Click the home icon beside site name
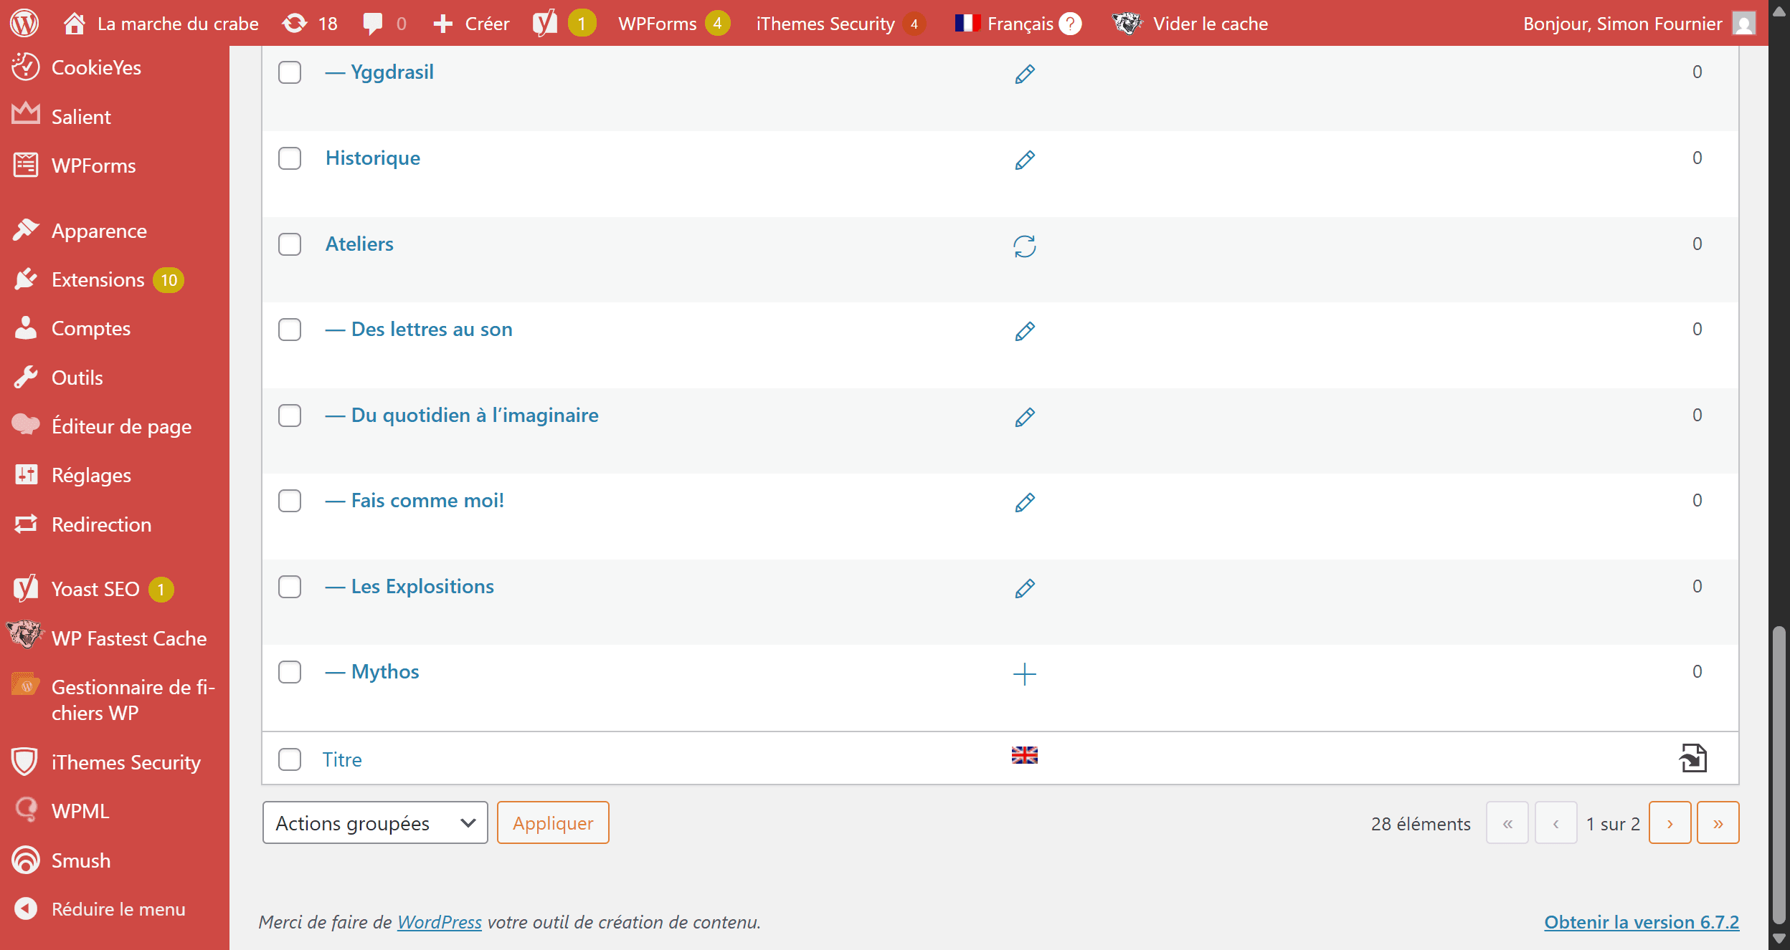The height and width of the screenshot is (950, 1790). coord(75,24)
